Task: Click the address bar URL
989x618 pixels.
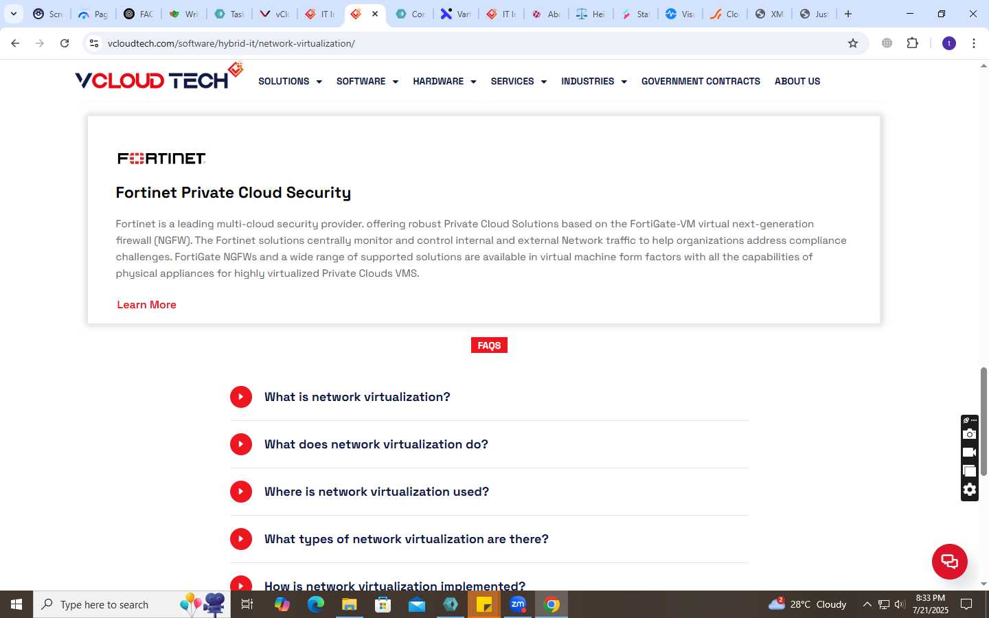Action: click(231, 43)
